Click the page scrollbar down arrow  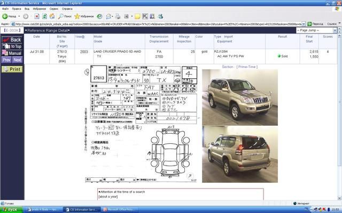click(x=339, y=198)
